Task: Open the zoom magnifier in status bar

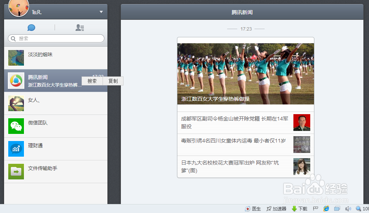Action: 359,209
